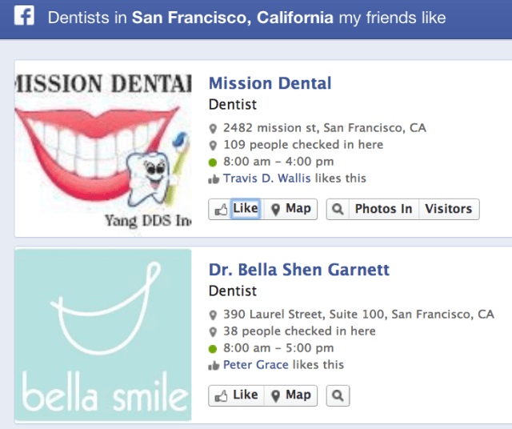Like the Dr. Bella Shen Garnett page
The image size is (512, 429).
click(236, 395)
